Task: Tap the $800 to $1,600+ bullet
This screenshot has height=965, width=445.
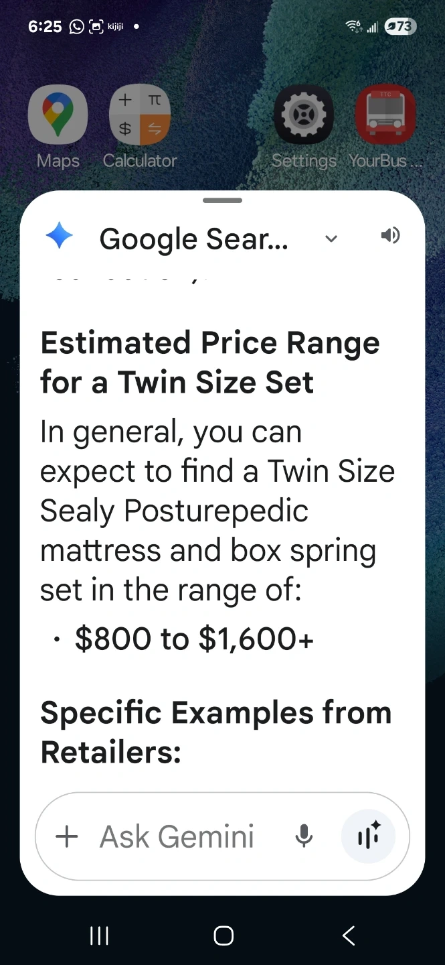Action: click(194, 639)
